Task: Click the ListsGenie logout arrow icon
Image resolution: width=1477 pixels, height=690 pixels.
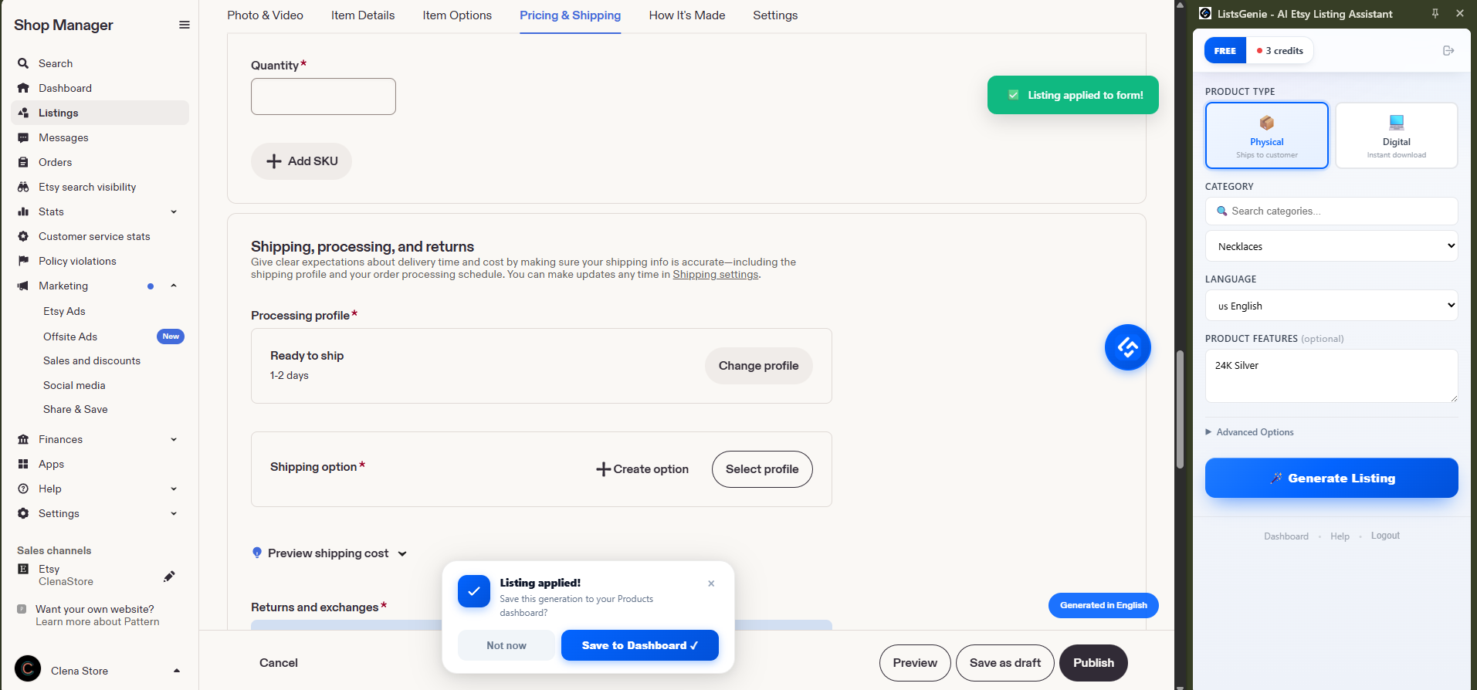Action: tap(1448, 51)
